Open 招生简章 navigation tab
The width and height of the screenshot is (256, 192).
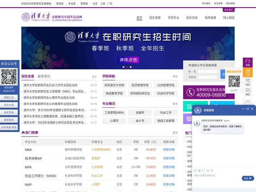155,18
